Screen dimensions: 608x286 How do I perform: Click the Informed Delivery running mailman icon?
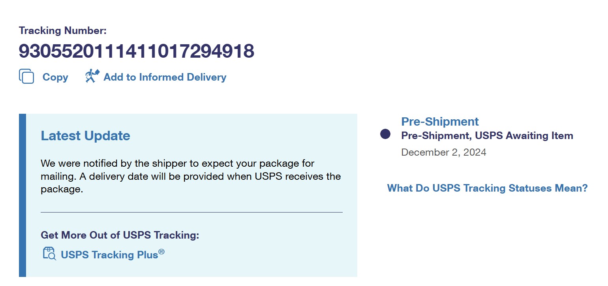pyautogui.click(x=92, y=76)
